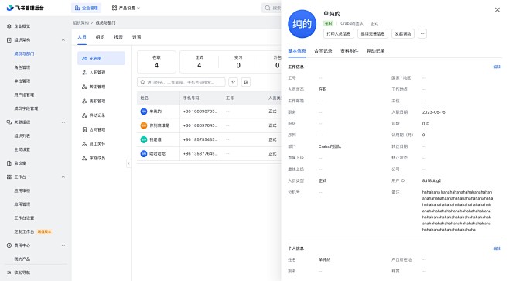Expand the 产品设置 dropdown

126,8
